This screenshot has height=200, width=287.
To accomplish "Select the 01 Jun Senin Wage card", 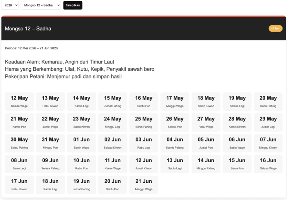I will pyautogui.click(x=81, y=143).
